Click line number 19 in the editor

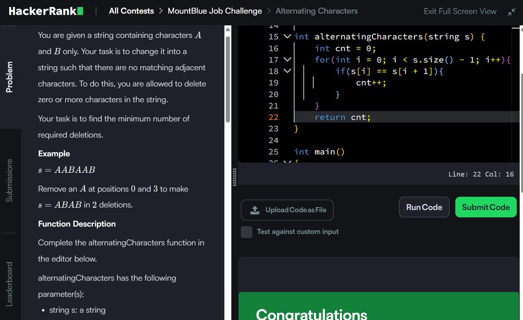[273, 83]
